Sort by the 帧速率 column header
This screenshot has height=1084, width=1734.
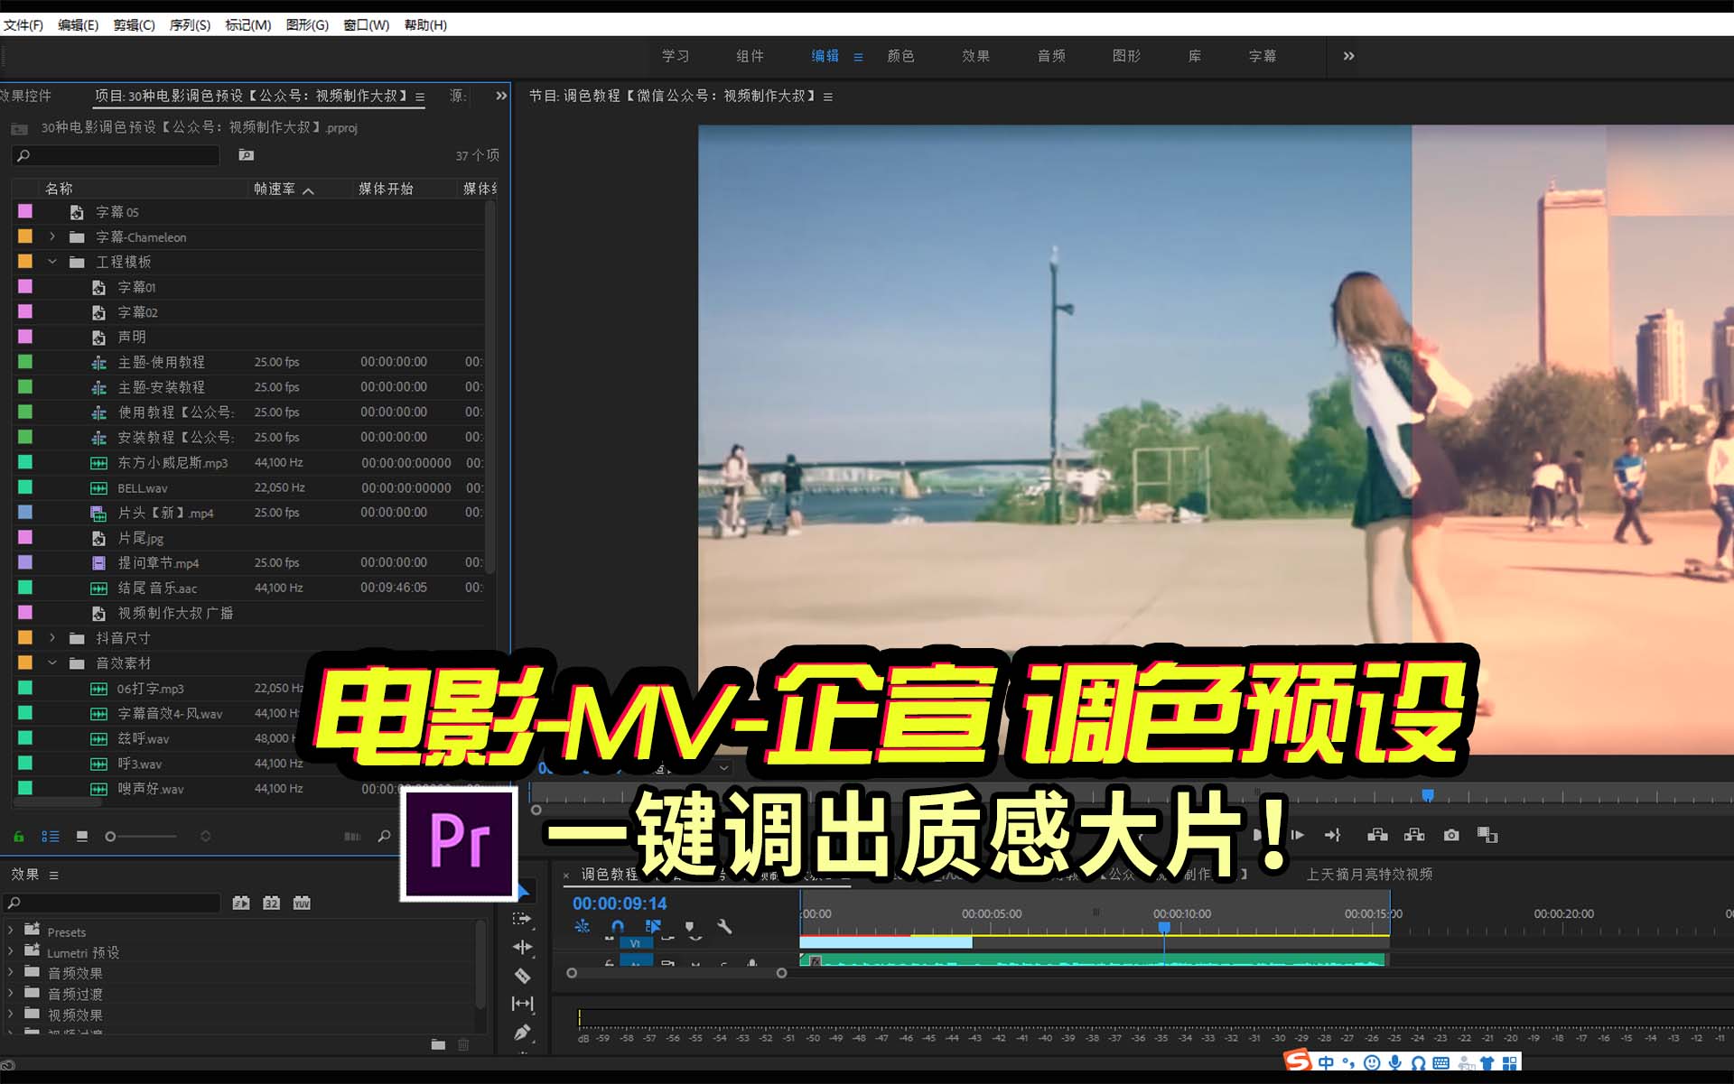[275, 189]
